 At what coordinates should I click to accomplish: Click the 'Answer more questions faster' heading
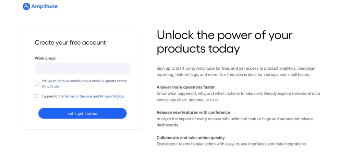tap(185, 87)
